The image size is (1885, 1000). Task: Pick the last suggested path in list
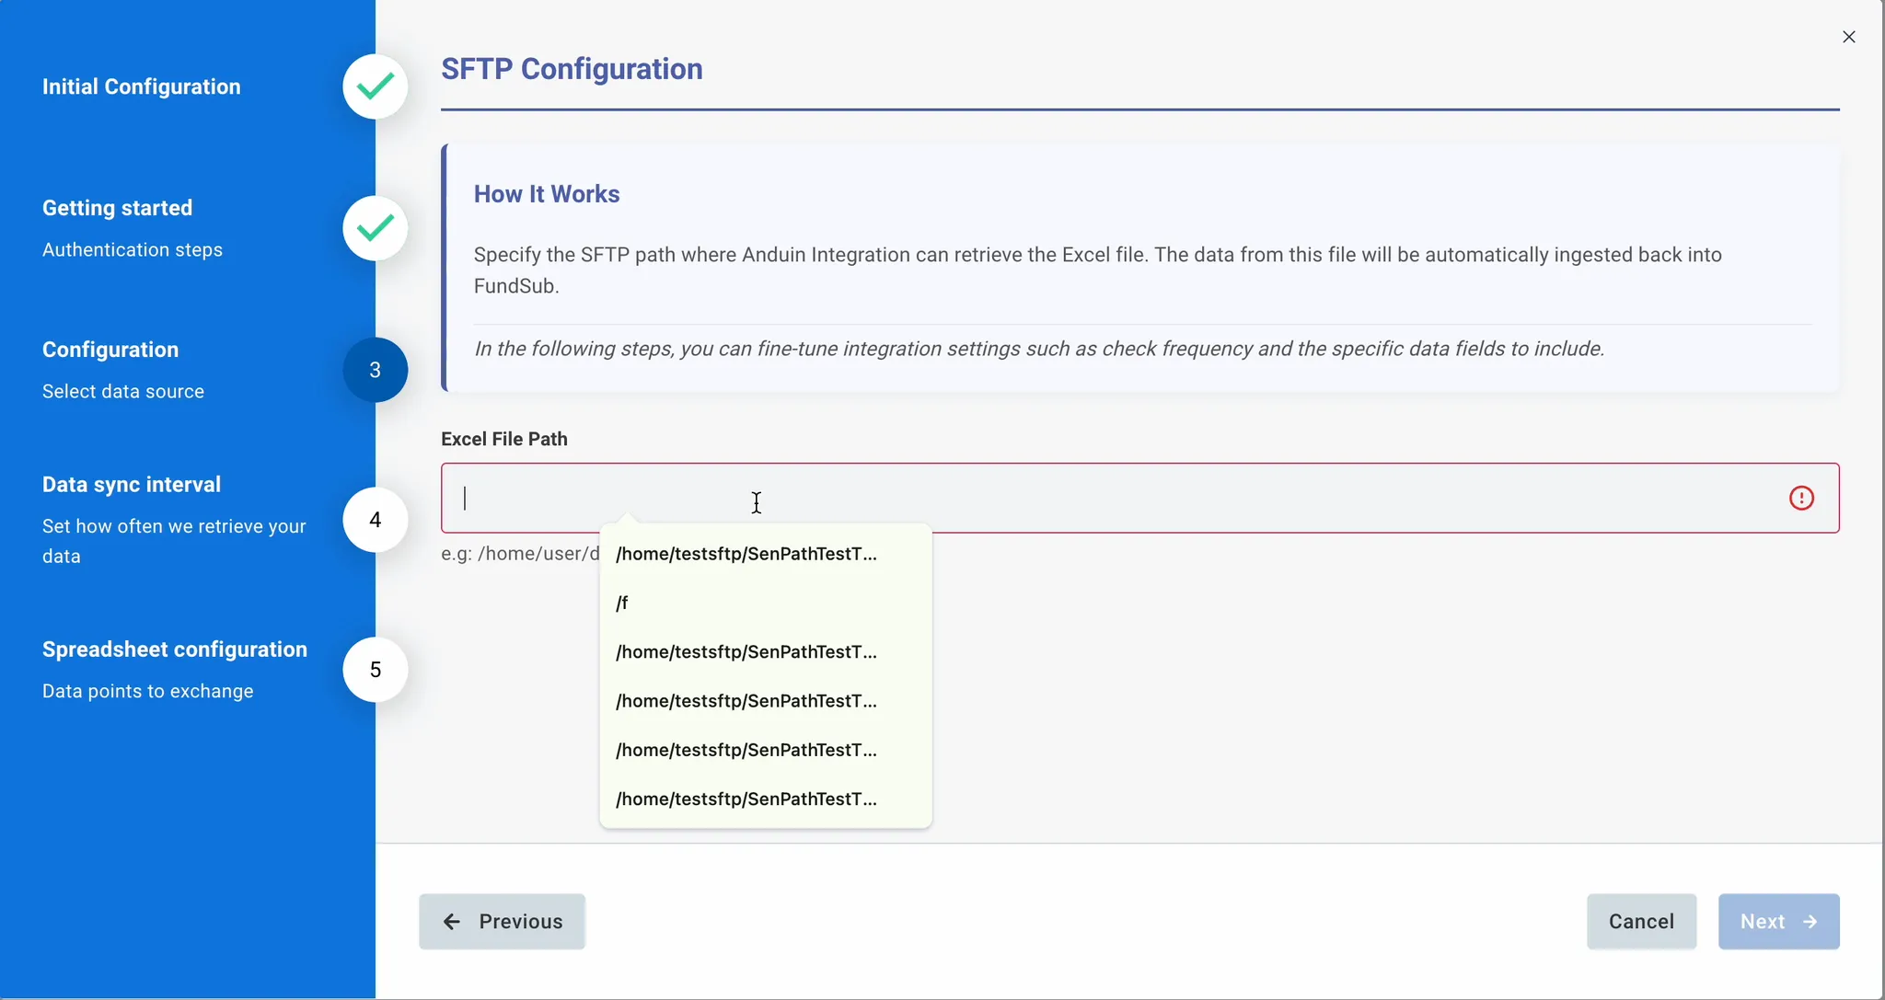[x=746, y=799]
